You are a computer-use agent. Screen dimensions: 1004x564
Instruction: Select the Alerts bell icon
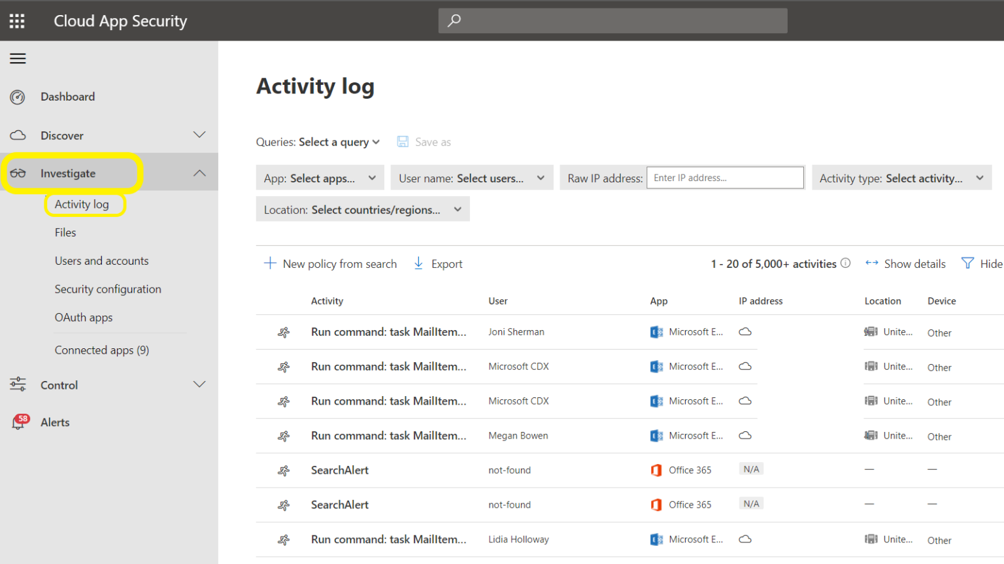19,422
